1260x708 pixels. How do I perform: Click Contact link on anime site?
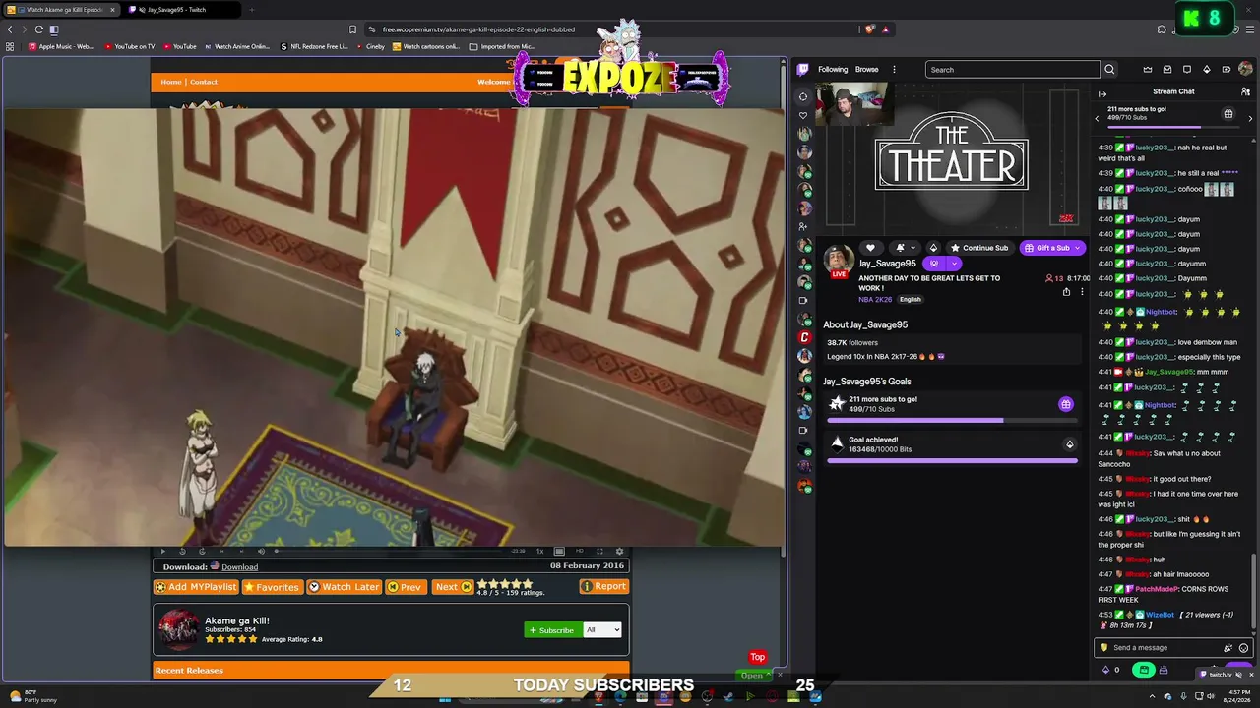pyautogui.click(x=204, y=82)
